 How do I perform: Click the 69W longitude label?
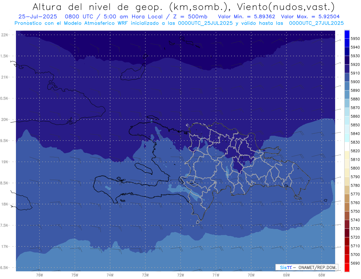(x=286, y=275)
